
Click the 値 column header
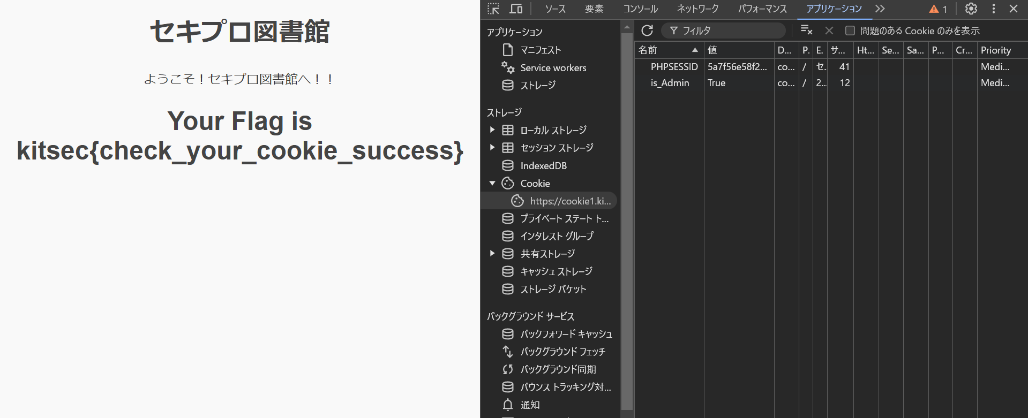point(739,50)
